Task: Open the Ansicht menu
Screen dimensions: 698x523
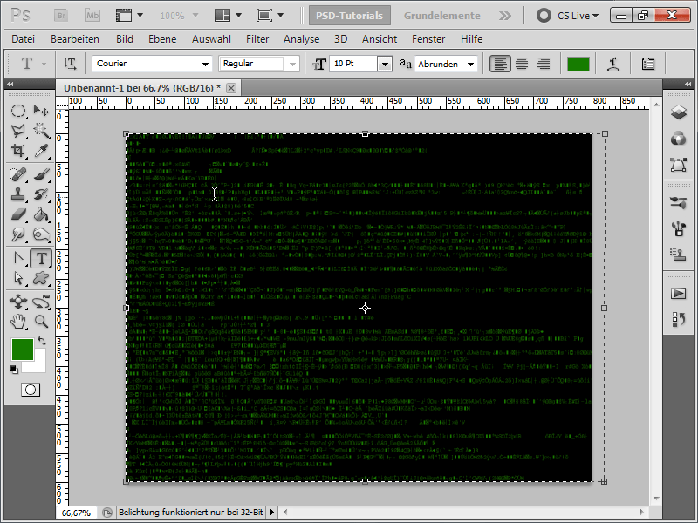Action: pyautogui.click(x=380, y=39)
